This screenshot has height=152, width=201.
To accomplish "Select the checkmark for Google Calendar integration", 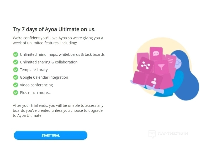I will (x=15, y=77).
